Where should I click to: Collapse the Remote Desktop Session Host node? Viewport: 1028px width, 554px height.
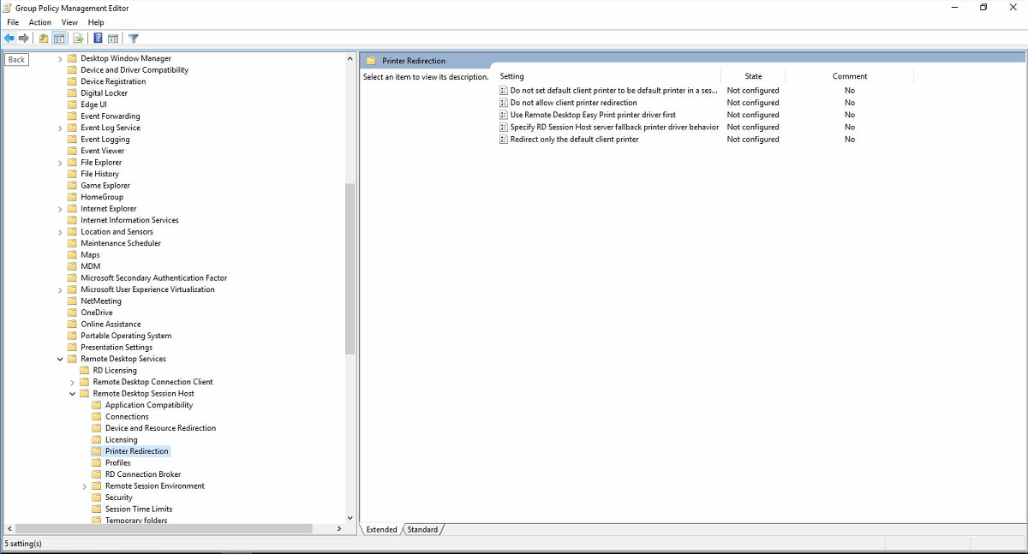[x=72, y=393]
